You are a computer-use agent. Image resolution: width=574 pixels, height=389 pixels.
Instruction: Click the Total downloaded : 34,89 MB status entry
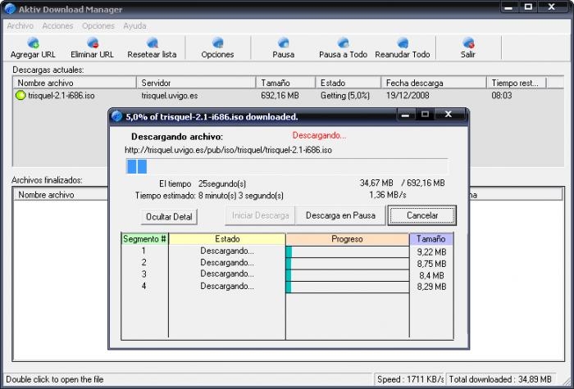click(500, 379)
